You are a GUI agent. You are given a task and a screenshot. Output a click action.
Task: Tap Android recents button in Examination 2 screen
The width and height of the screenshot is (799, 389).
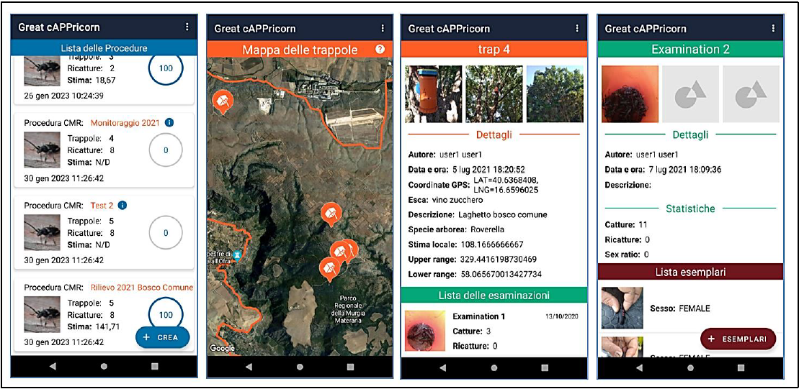741,367
